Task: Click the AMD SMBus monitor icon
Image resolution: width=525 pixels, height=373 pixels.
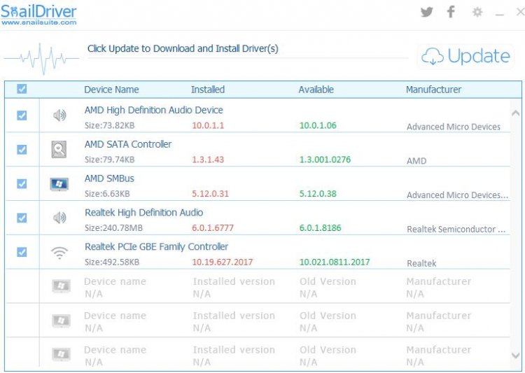Action: 59,184
